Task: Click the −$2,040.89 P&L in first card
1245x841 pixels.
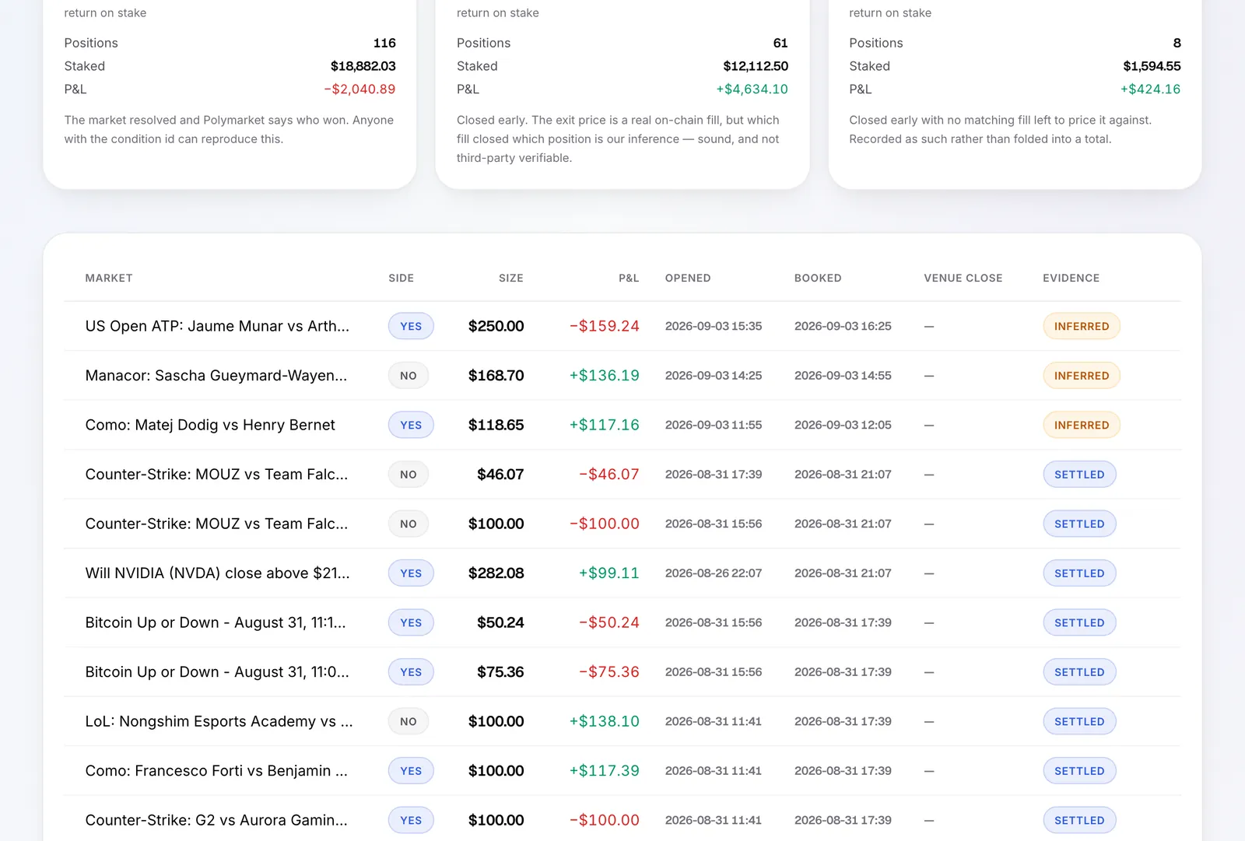Action: click(359, 89)
